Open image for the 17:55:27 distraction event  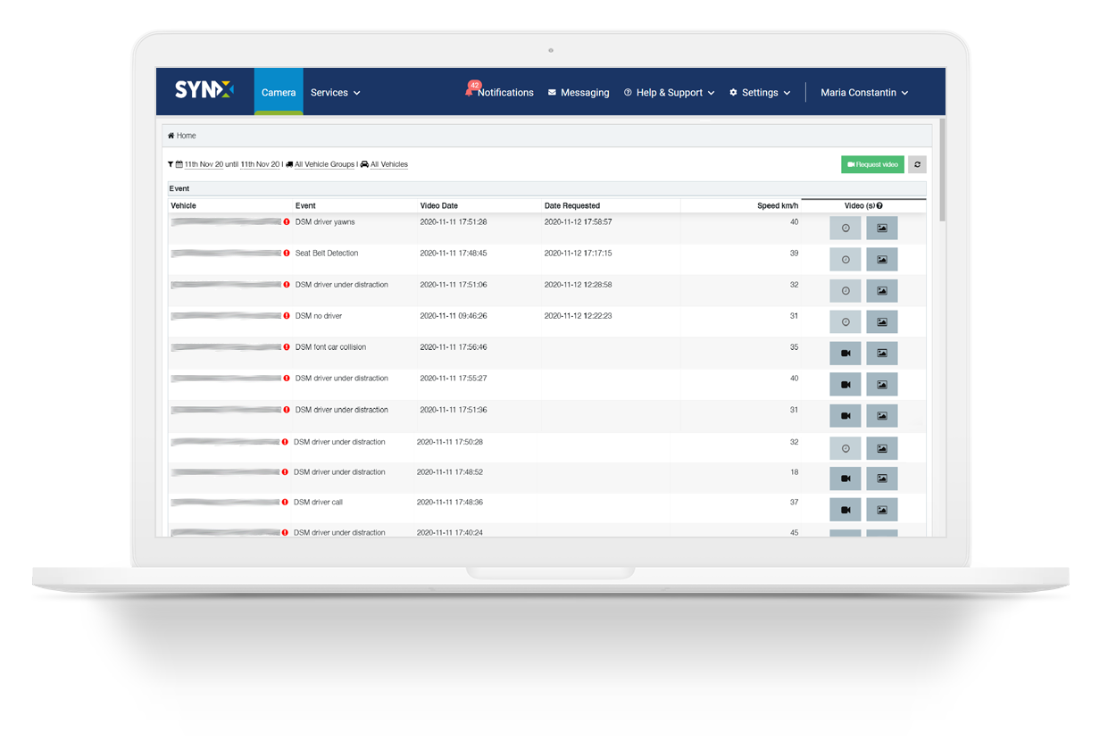[x=882, y=385]
